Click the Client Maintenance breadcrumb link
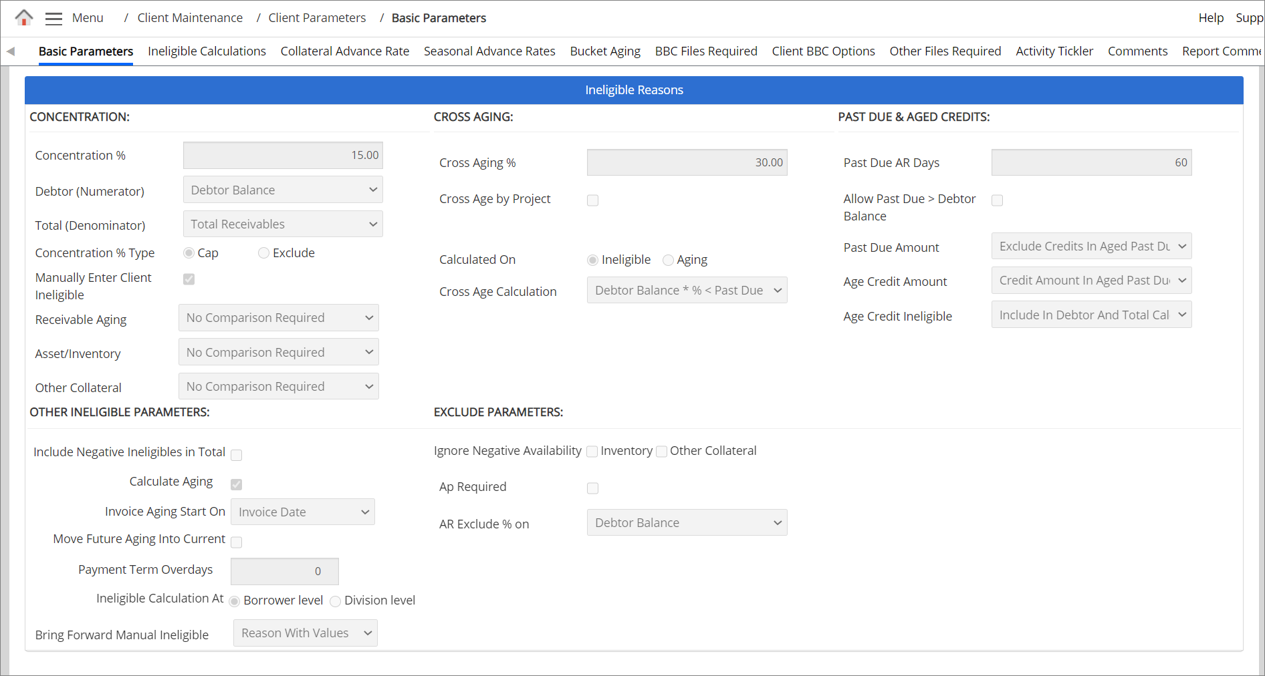The width and height of the screenshot is (1265, 676). point(190,18)
